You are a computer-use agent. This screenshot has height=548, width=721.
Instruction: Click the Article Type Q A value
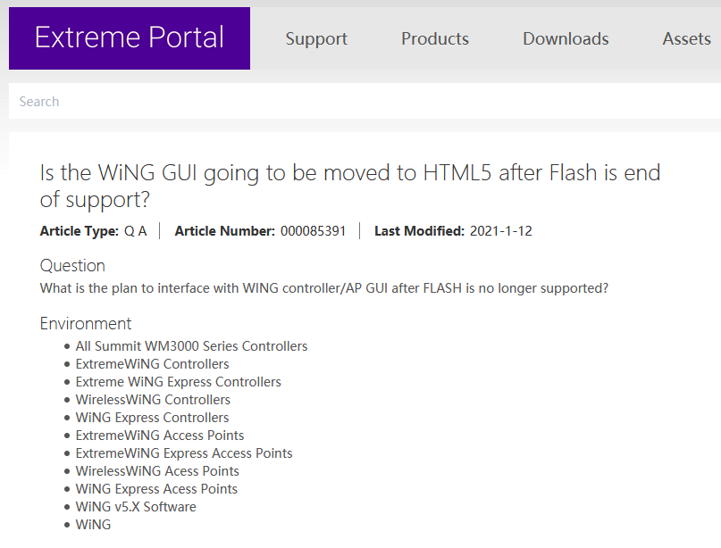click(135, 231)
